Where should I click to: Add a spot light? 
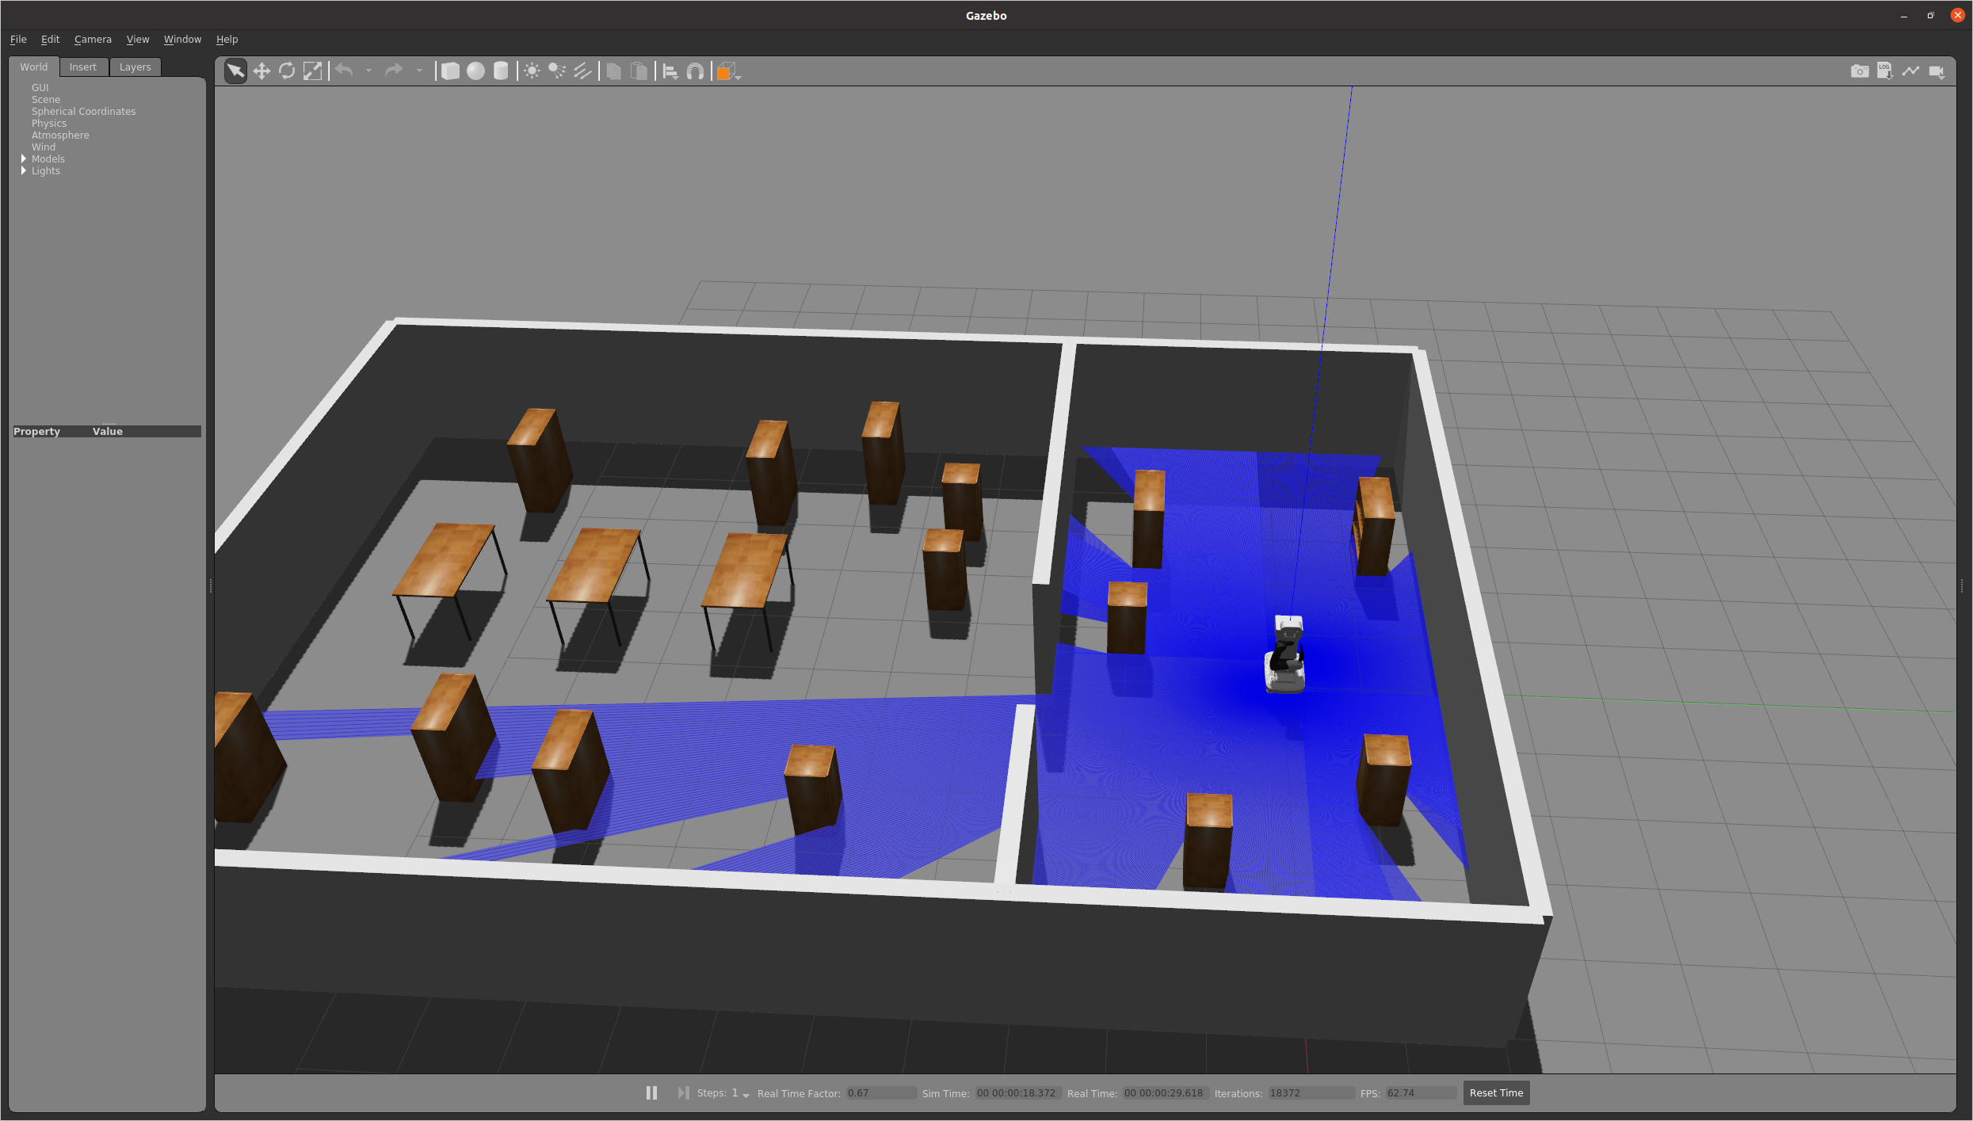[x=557, y=71]
